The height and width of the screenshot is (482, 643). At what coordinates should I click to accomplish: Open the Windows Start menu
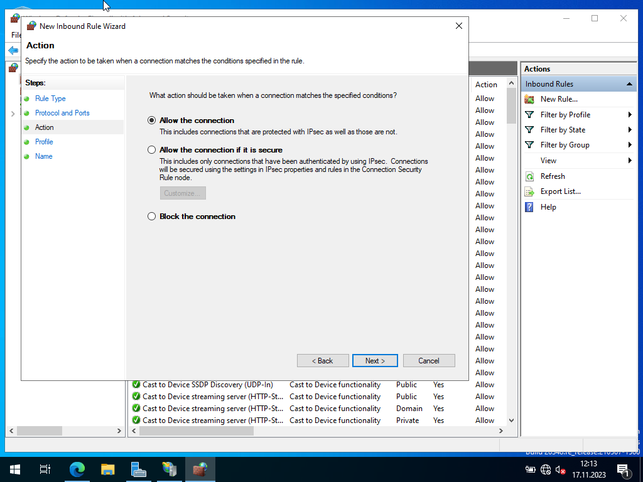15,469
